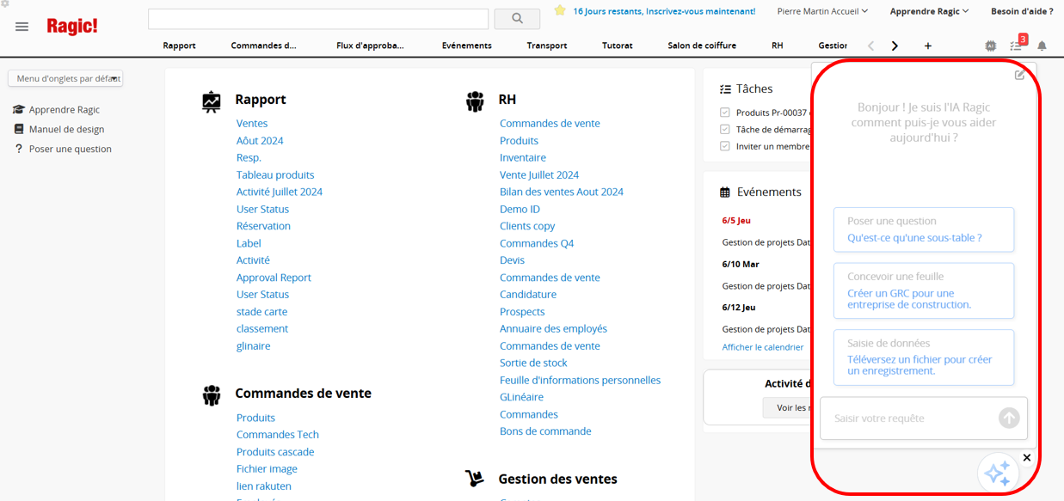This screenshot has height=501, width=1064.
Task: Click the Evénements calendar icon
Action: (725, 192)
